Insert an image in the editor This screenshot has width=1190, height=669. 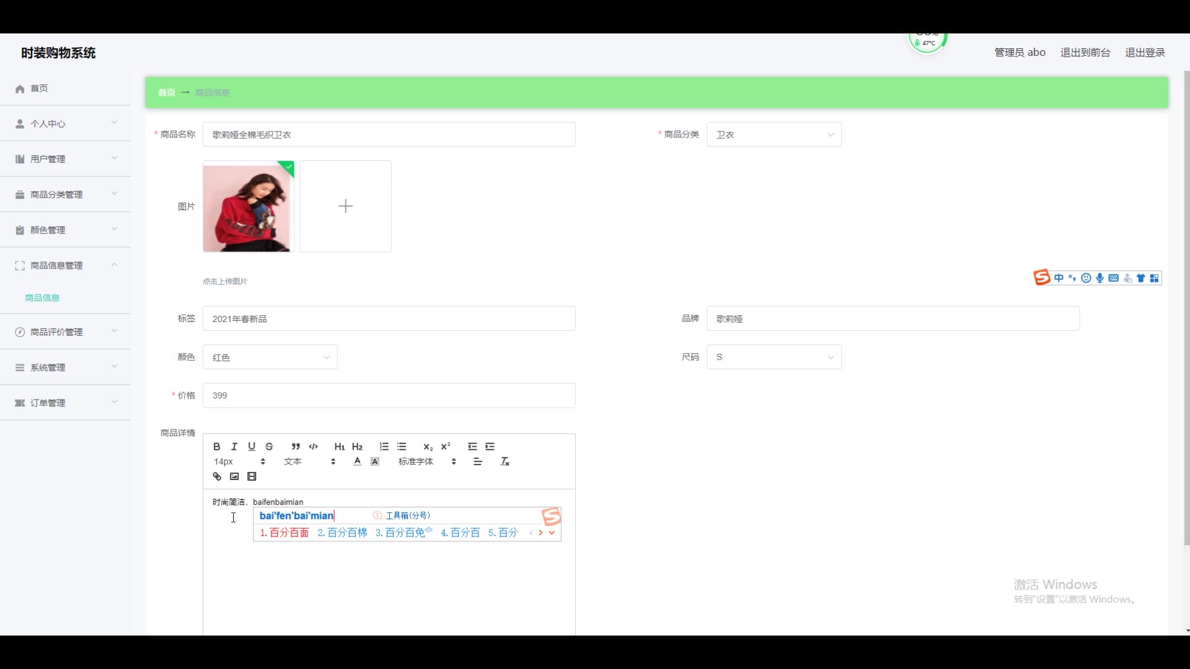[x=234, y=476]
